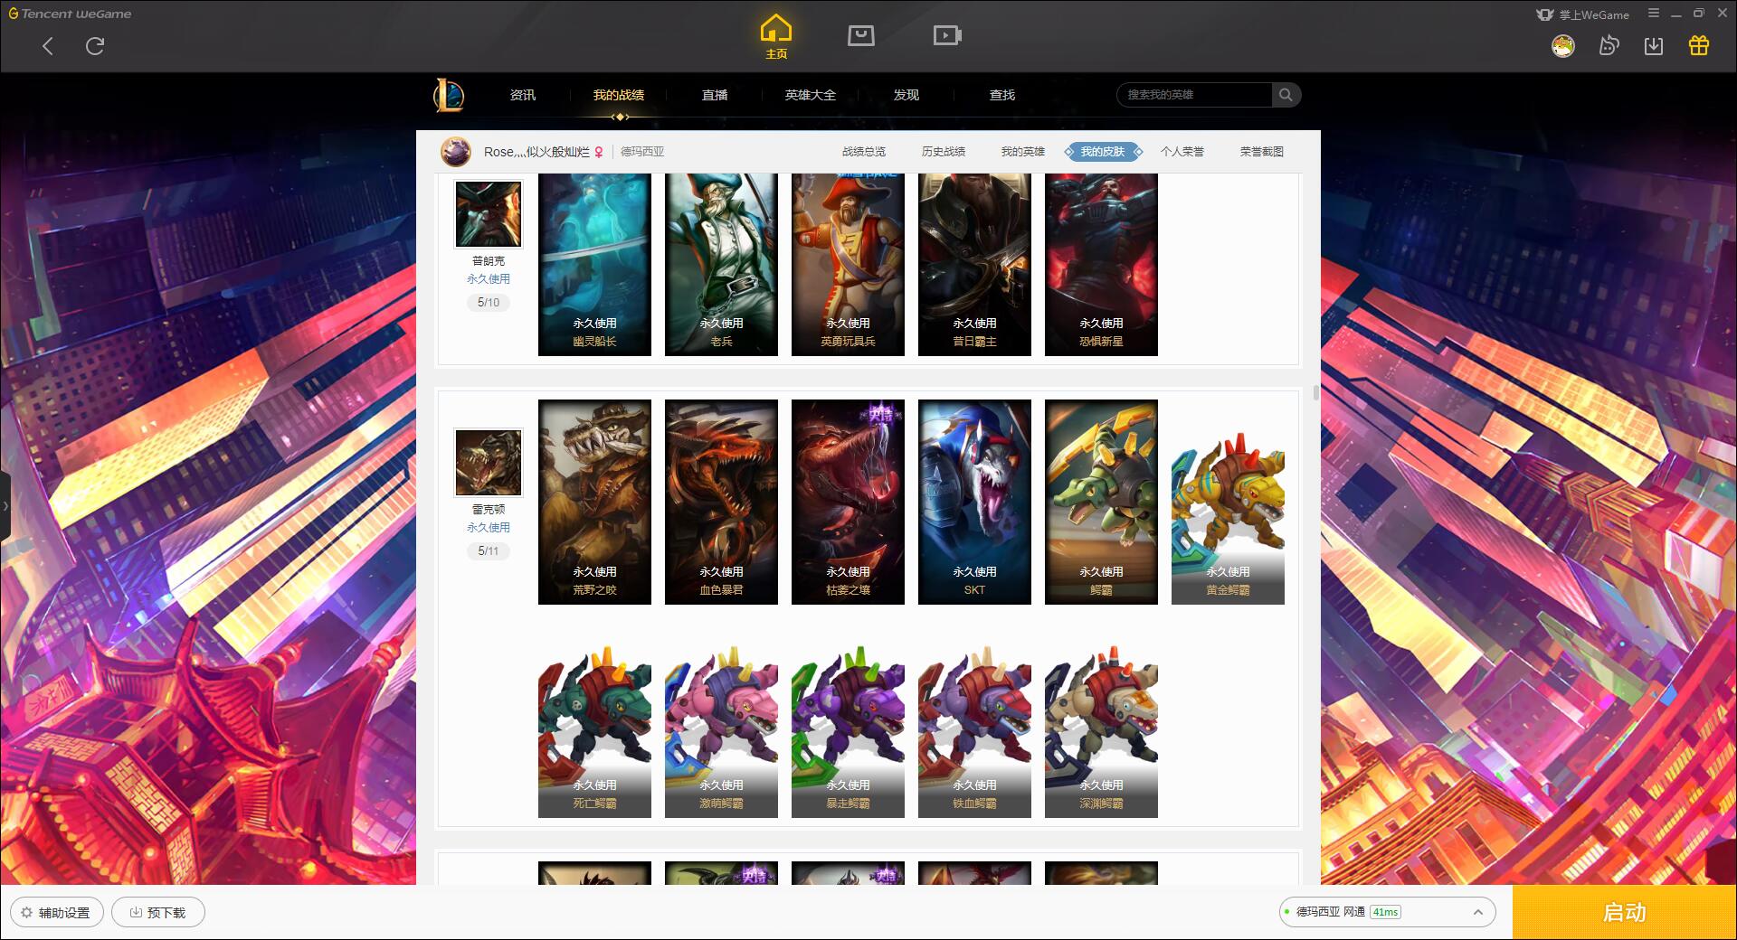Open the downloads manager icon

click(1654, 46)
